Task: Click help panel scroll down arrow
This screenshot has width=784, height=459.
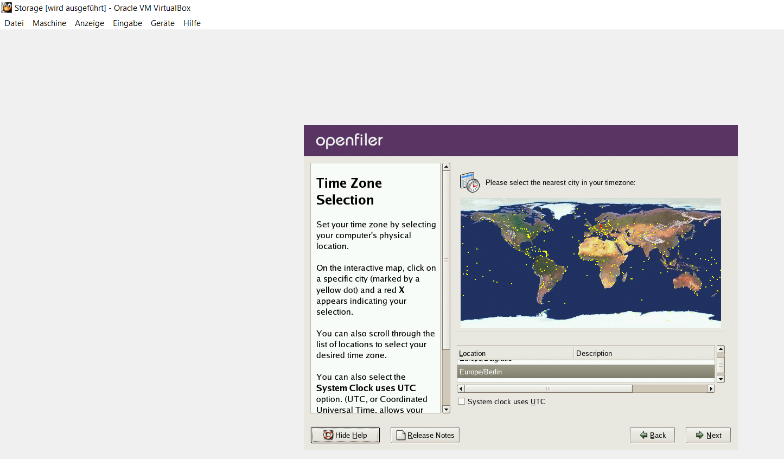Action: click(x=446, y=410)
